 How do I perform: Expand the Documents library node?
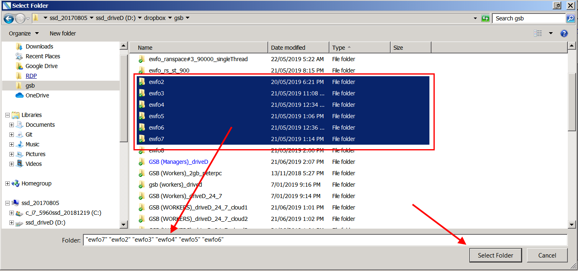click(x=11, y=125)
